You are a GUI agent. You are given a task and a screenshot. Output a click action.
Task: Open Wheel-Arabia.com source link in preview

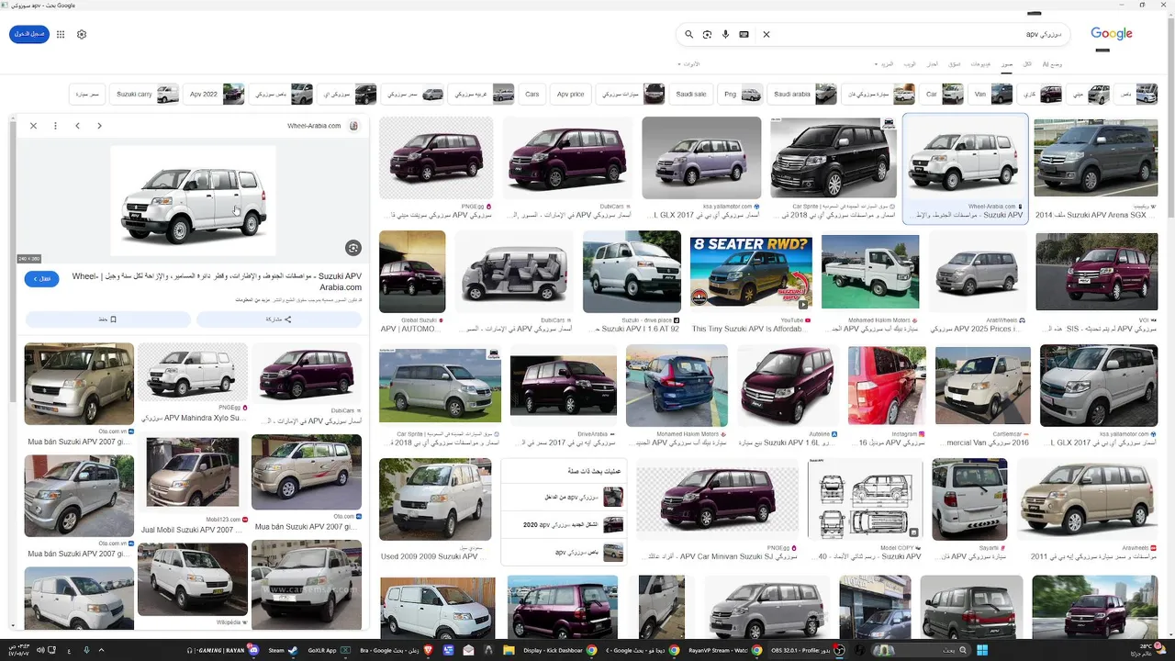[x=314, y=126]
